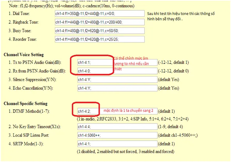The image size is (231, 162).
Task: Click the SRTP legend "1:disabled, 2:enabled but not forced"
Action: pos(107,152)
